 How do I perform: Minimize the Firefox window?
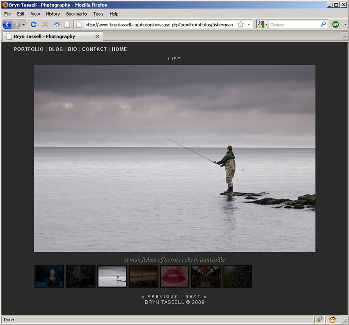click(x=330, y=5)
